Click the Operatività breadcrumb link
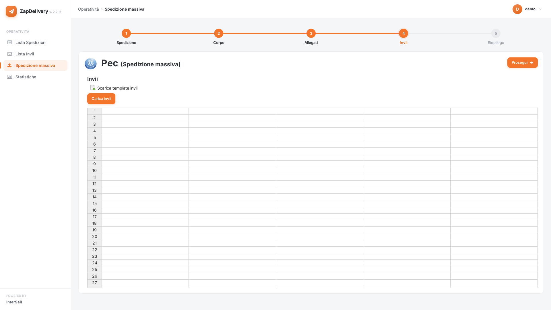Image resolution: width=551 pixels, height=310 pixels. click(88, 9)
